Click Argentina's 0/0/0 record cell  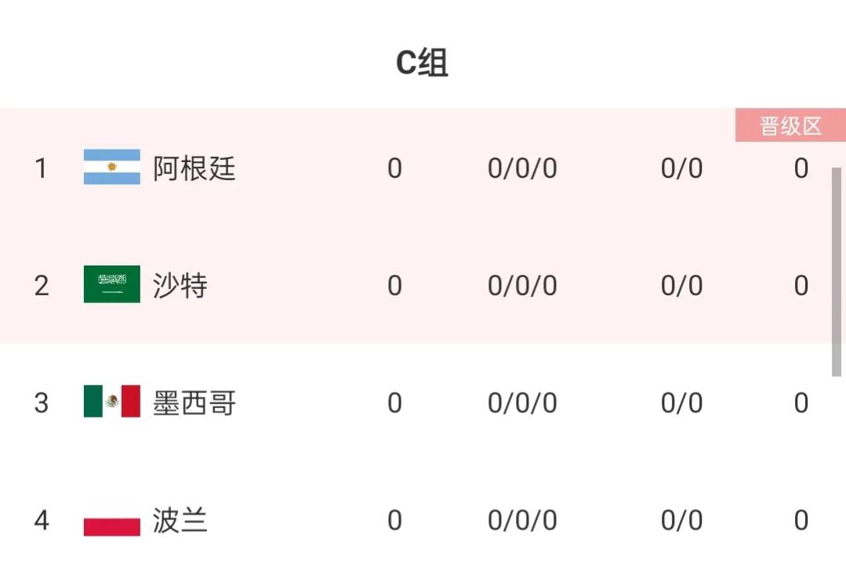point(522,168)
